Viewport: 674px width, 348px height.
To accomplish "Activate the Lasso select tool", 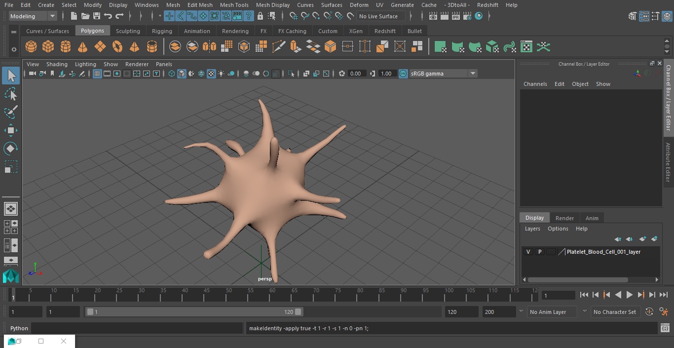I will [x=11, y=94].
